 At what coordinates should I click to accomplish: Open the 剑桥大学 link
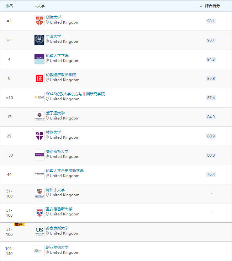(x=53, y=17)
